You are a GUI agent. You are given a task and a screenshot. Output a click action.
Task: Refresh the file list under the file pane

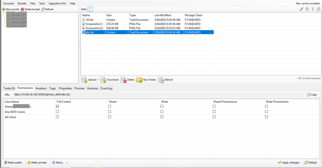(161, 80)
